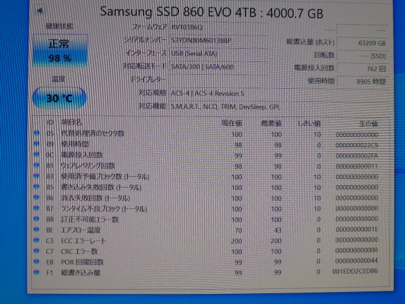Click the status dot for row F1
The image size is (405, 304).
tap(37, 272)
